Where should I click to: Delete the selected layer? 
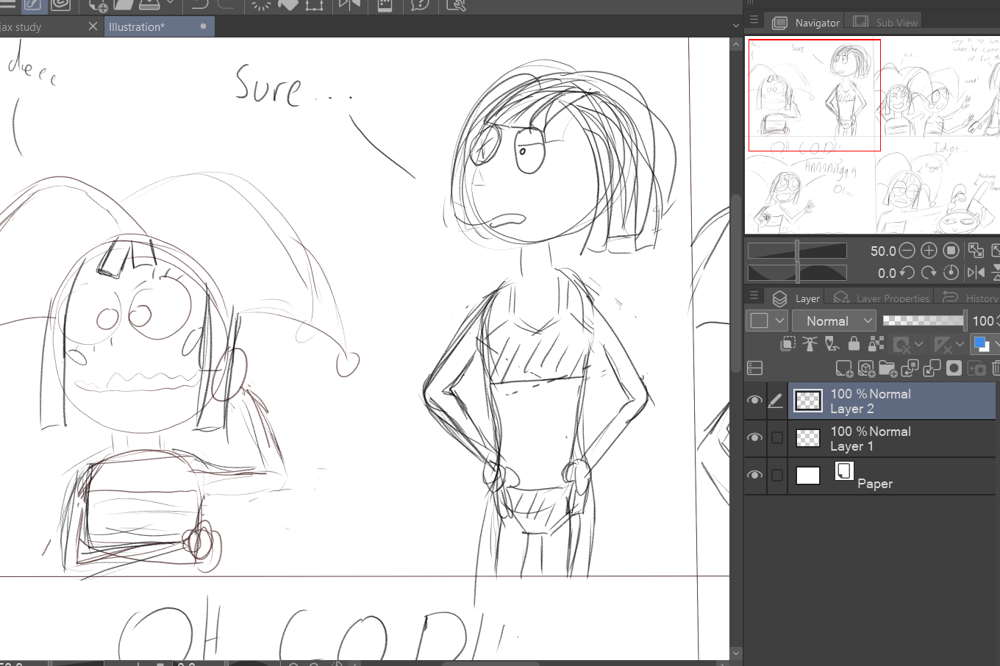(996, 368)
